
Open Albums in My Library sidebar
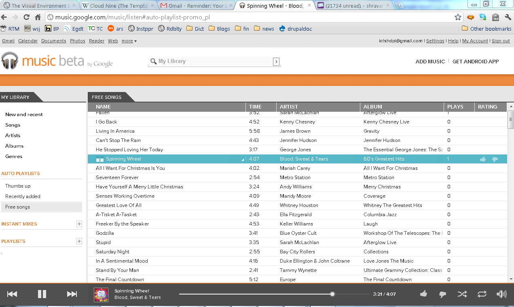click(15, 146)
